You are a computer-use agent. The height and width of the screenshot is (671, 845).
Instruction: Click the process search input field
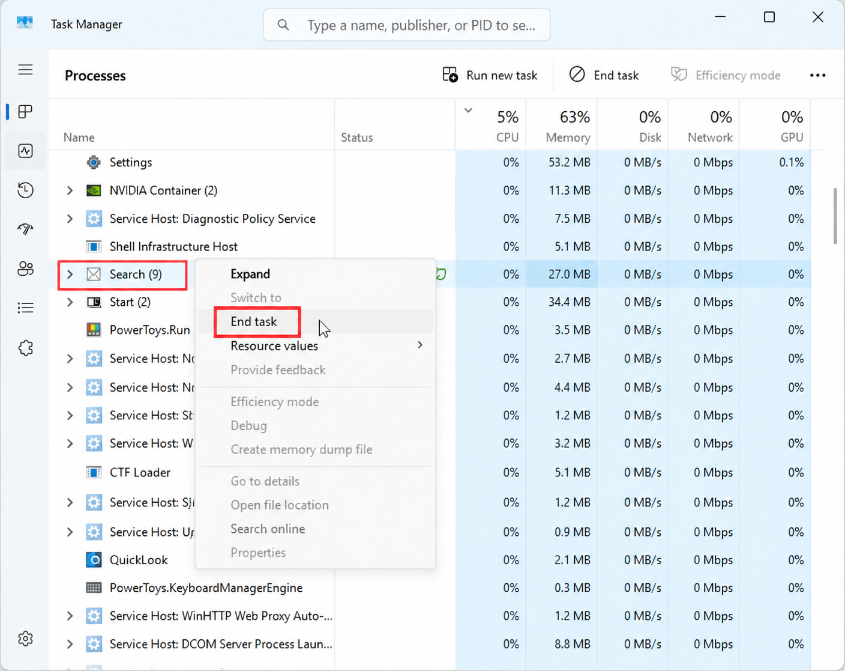(407, 25)
